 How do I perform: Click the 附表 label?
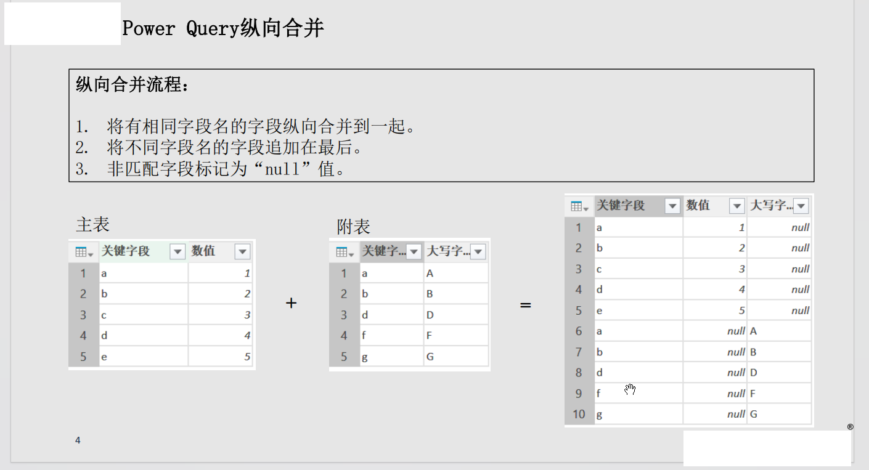(x=353, y=227)
